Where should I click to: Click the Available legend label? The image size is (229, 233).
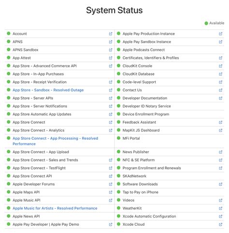click(x=216, y=23)
